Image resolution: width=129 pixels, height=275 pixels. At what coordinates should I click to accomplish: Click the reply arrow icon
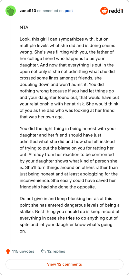pos(43,251)
